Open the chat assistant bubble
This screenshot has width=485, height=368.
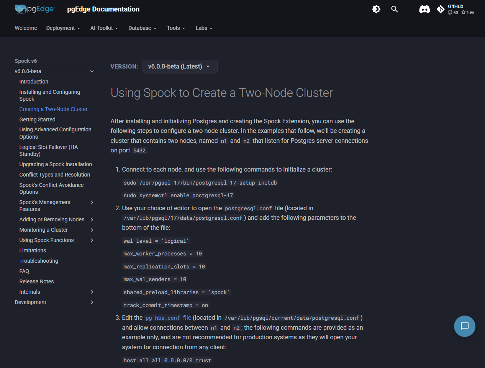465,326
